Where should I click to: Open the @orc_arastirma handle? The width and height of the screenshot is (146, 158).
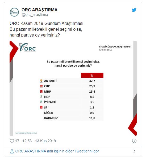(35, 15)
